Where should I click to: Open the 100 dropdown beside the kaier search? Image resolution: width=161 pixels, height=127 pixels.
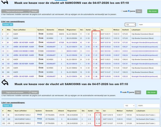tap(130, 24)
